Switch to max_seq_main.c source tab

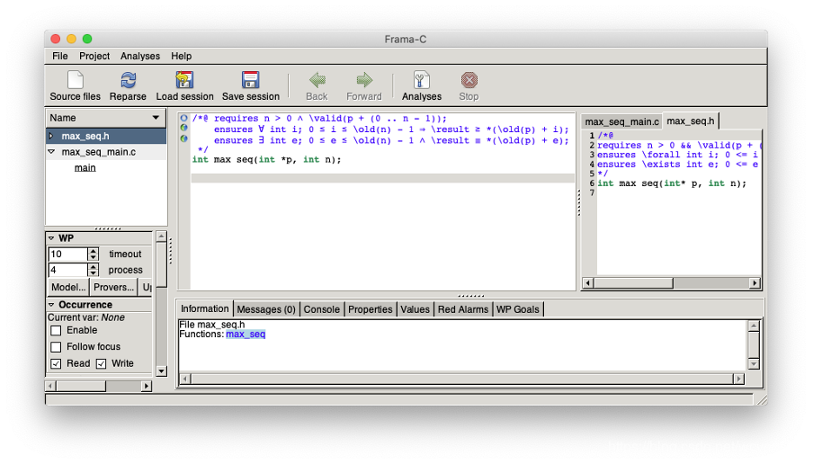pos(621,121)
